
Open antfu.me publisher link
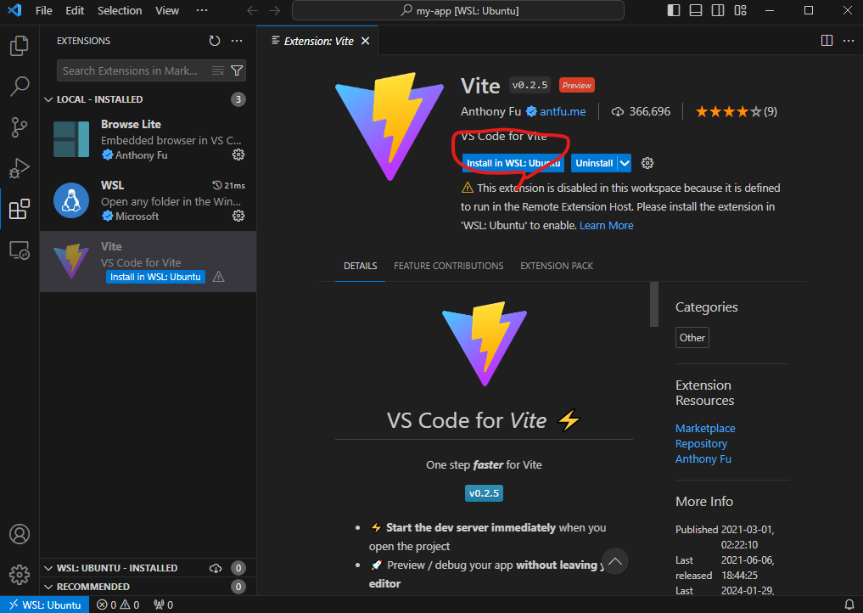click(563, 112)
